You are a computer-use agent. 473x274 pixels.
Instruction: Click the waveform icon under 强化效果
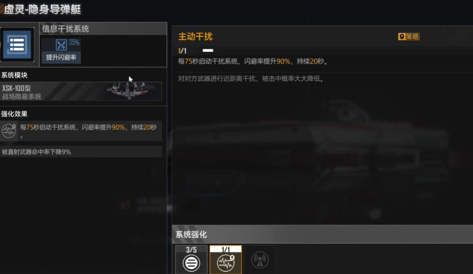9,131
